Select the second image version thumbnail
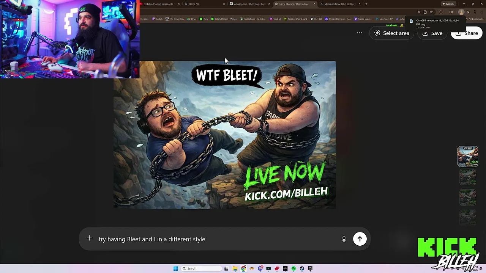Screen dimensions: 486x273 [x=468, y=177]
